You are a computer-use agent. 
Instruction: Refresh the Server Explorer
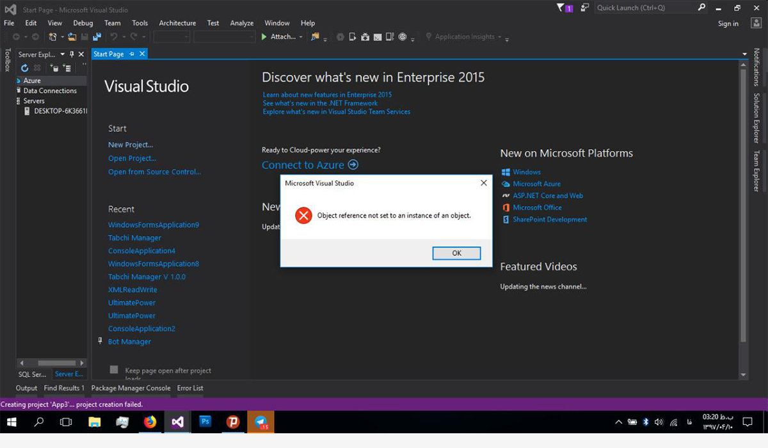24,68
